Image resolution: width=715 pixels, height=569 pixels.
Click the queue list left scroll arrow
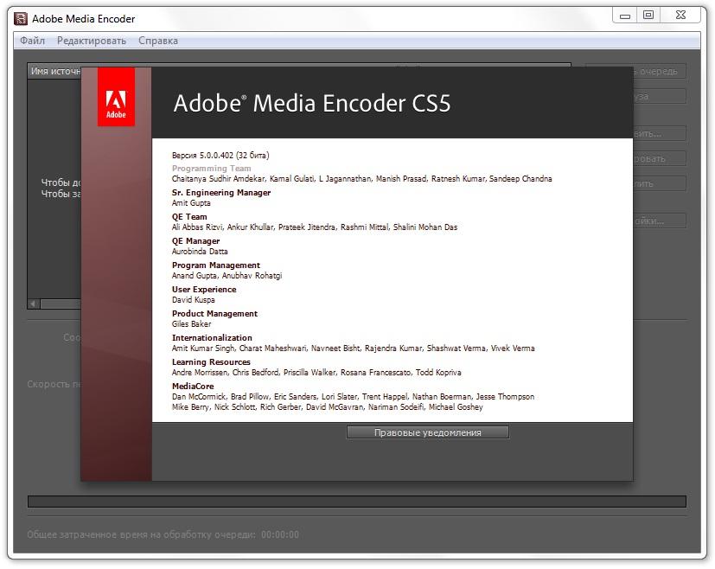click(x=34, y=304)
